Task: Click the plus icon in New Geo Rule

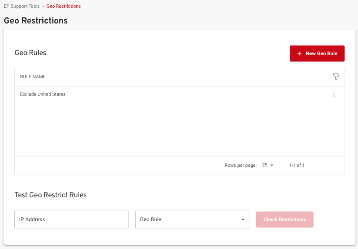Action: [299, 53]
